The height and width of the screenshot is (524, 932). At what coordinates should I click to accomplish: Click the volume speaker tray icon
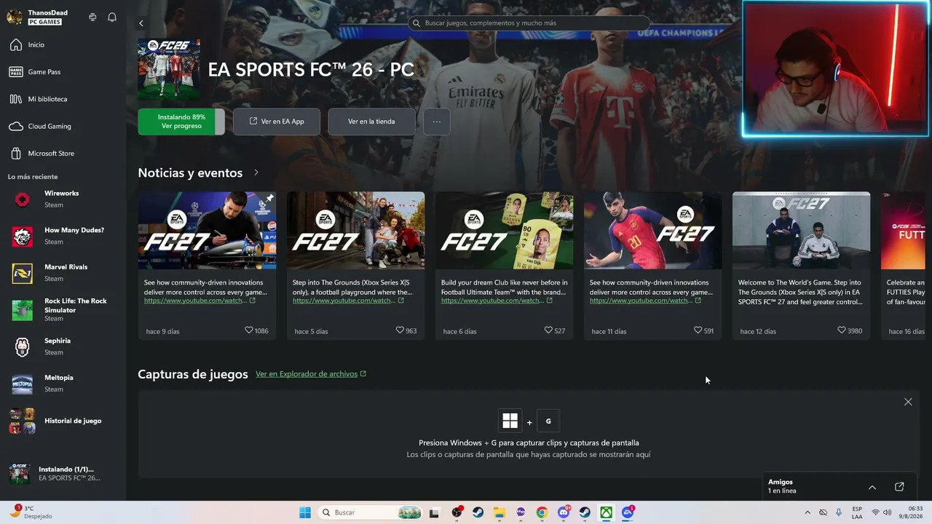click(888, 512)
